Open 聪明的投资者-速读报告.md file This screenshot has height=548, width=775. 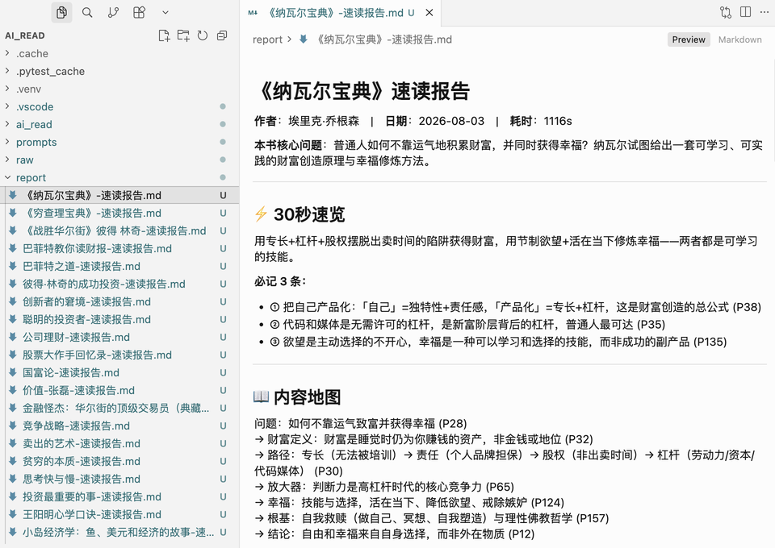119,320
